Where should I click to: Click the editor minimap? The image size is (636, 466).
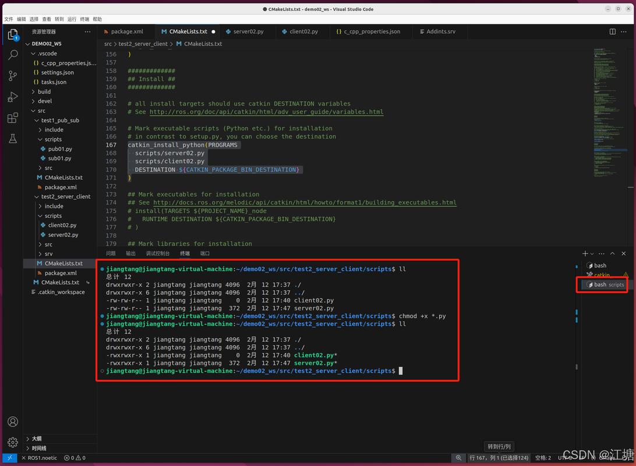pyautogui.click(x=610, y=114)
